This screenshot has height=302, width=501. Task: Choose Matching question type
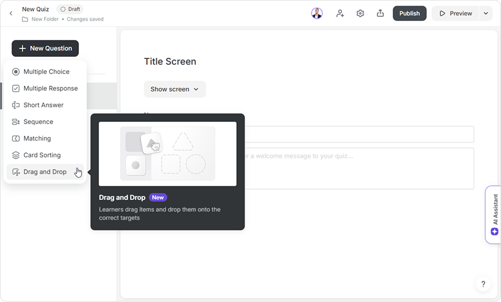37,138
